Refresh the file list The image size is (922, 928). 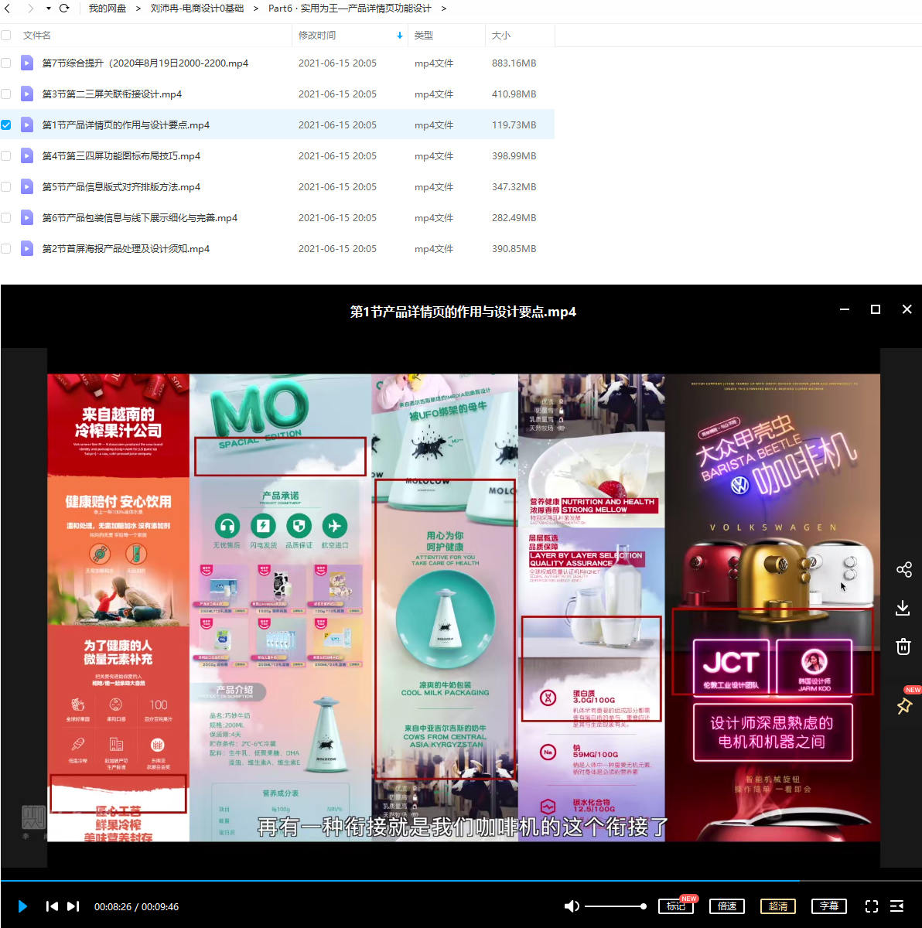click(x=64, y=9)
